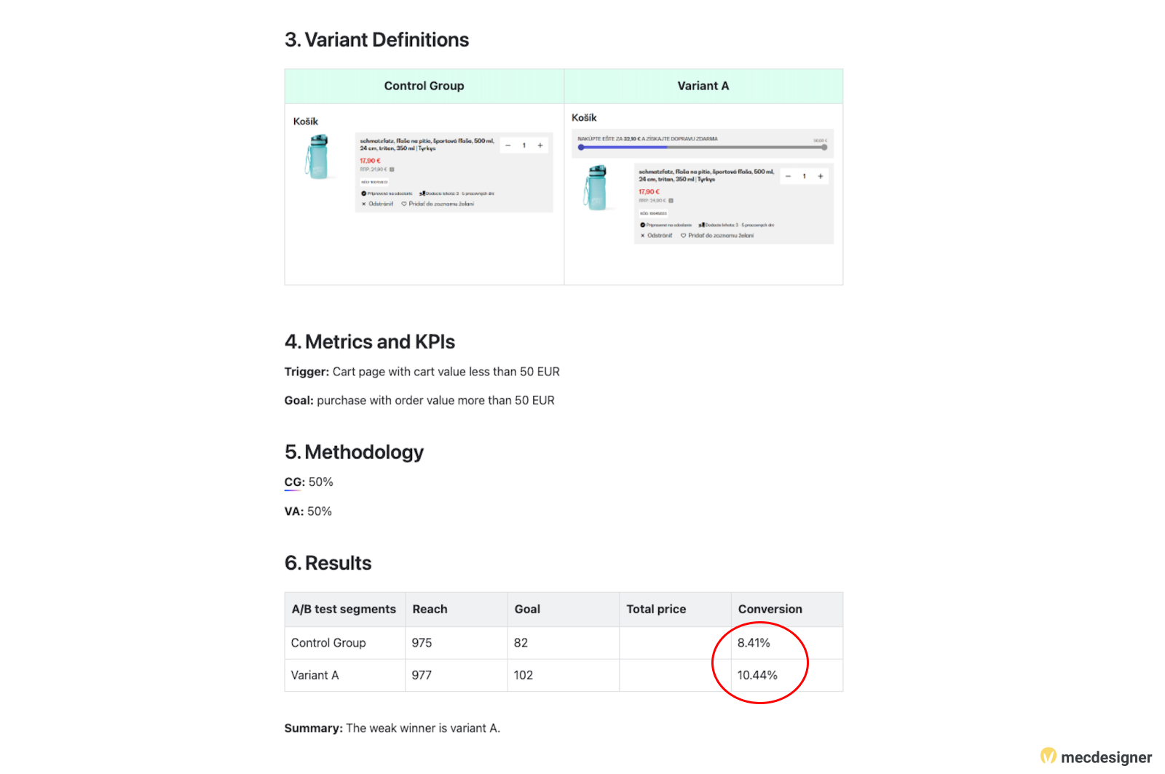
Task: Click the X remove icon in Control Group cart
Action: 364,204
